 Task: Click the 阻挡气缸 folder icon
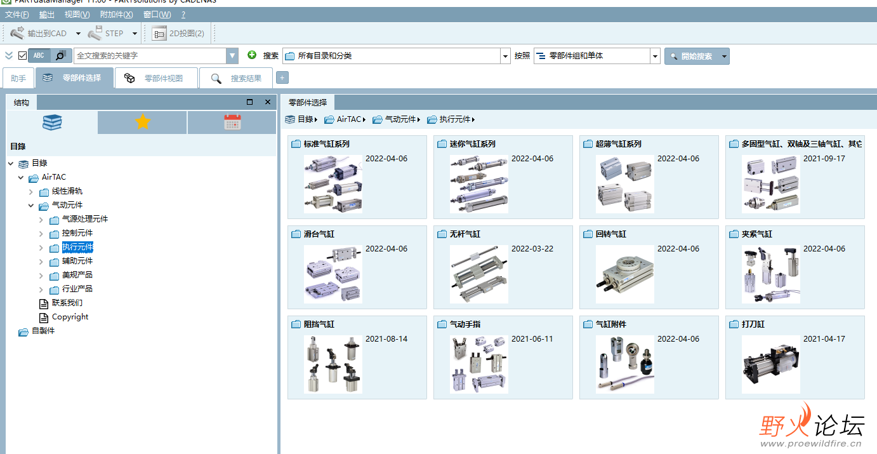tap(296, 324)
